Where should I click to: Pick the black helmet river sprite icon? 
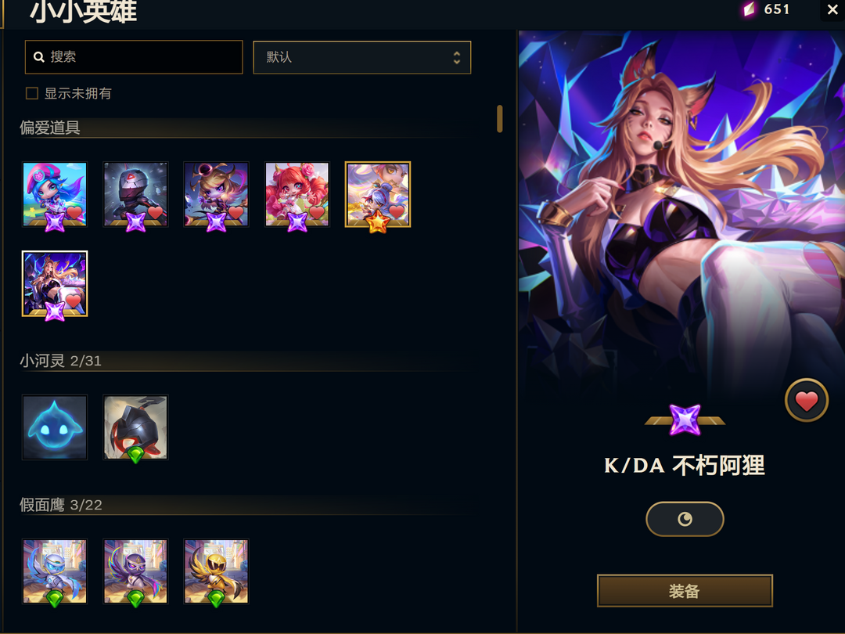tap(135, 427)
